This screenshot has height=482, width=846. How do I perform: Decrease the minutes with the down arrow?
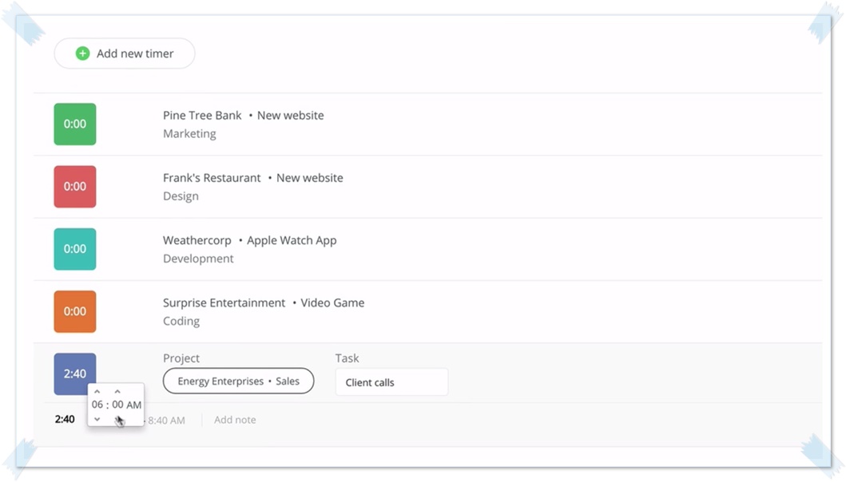pyautogui.click(x=117, y=419)
